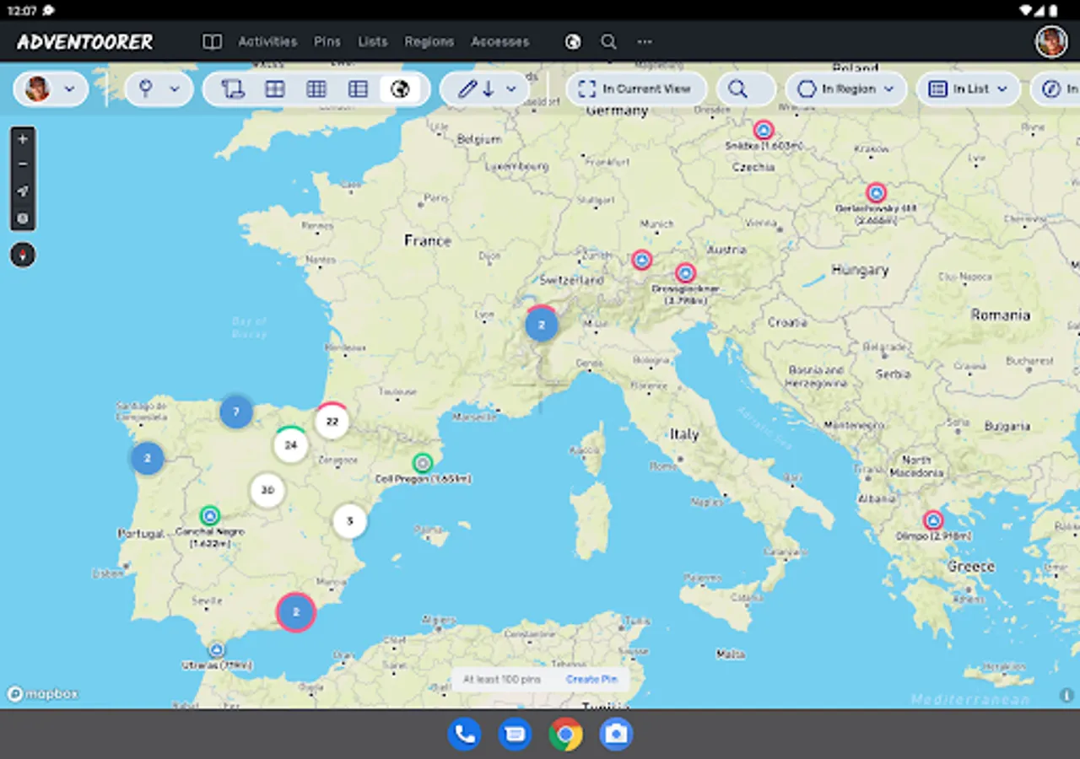Open search from the top navigation bar

608,41
